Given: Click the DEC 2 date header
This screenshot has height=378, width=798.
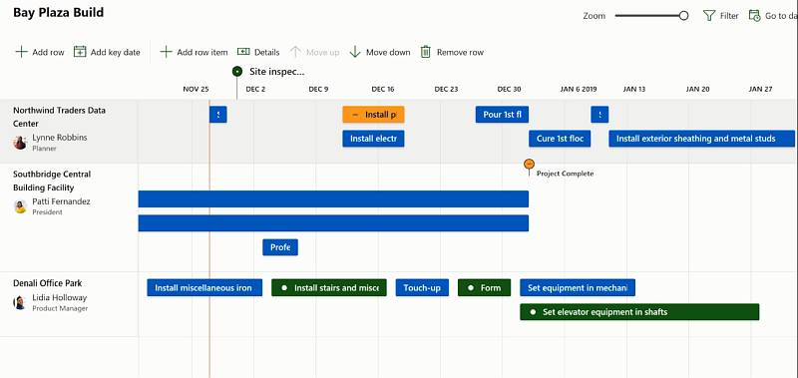Looking at the screenshot, I should coord(255,89).
